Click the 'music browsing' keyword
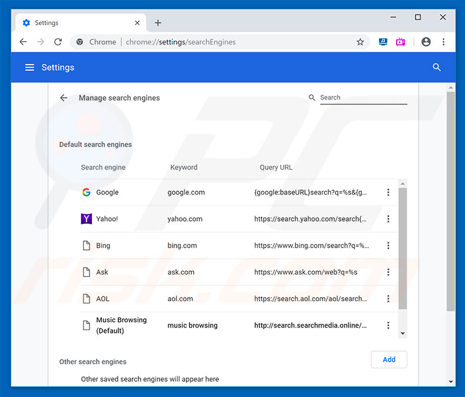 pos(192,325)
